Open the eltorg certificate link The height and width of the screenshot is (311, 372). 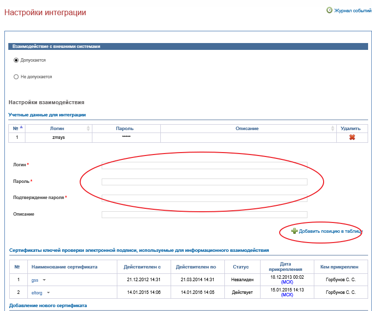(x=37, y=293)
